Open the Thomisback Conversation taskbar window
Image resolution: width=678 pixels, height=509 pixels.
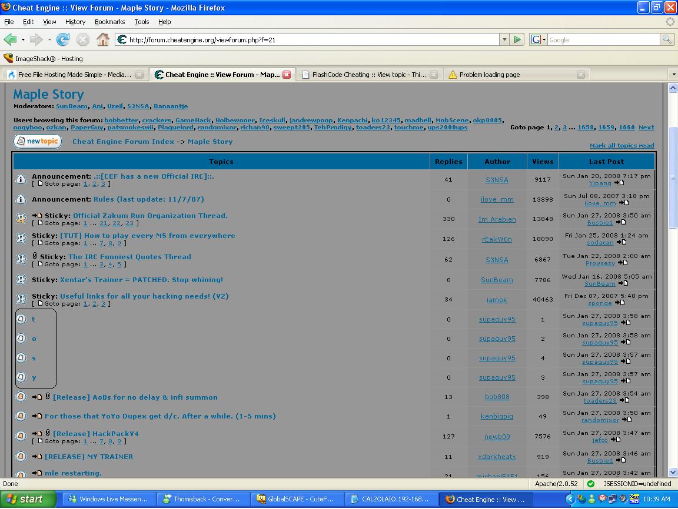click(x=203, y=500)
